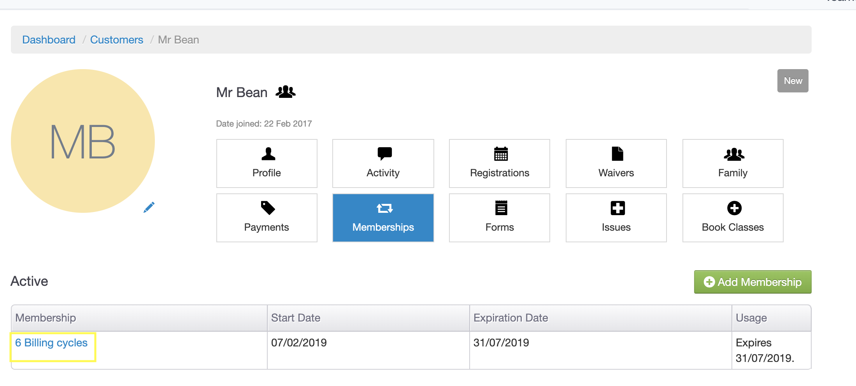Click the green Add Membership button
856x386 pixels.
point(753,282)
